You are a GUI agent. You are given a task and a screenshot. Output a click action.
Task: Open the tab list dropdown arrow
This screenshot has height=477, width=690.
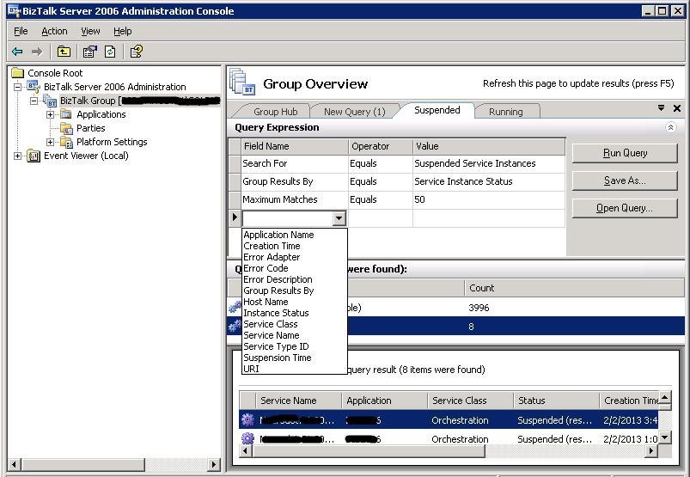tap(661, 107)
